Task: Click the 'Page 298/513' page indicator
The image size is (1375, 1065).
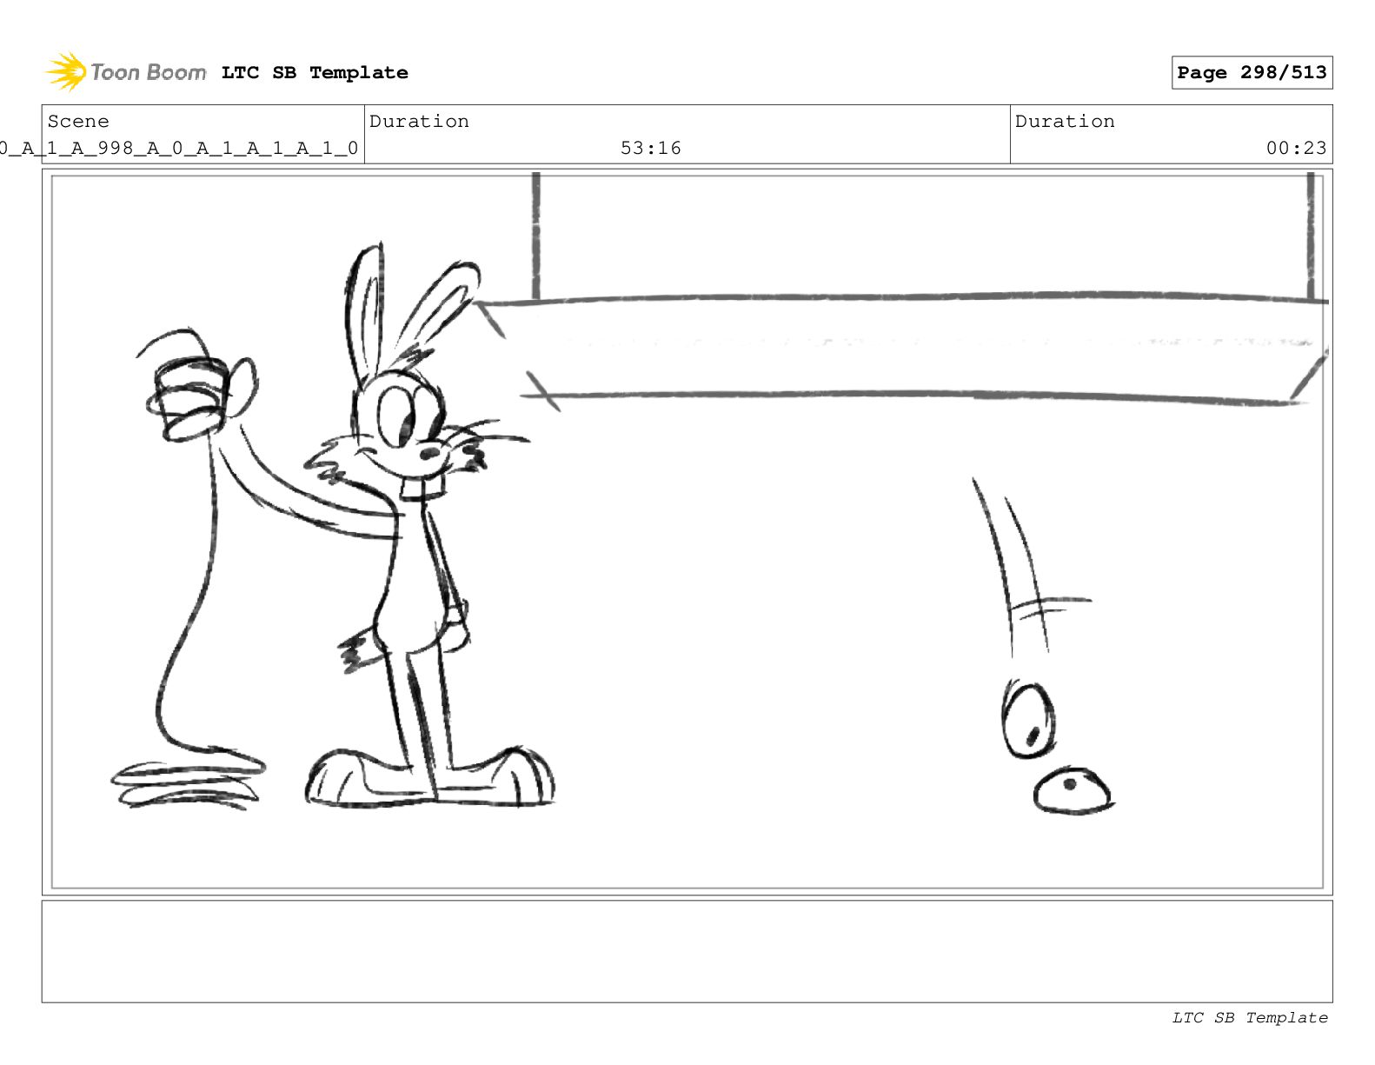Action: [x=1252, y=73]
